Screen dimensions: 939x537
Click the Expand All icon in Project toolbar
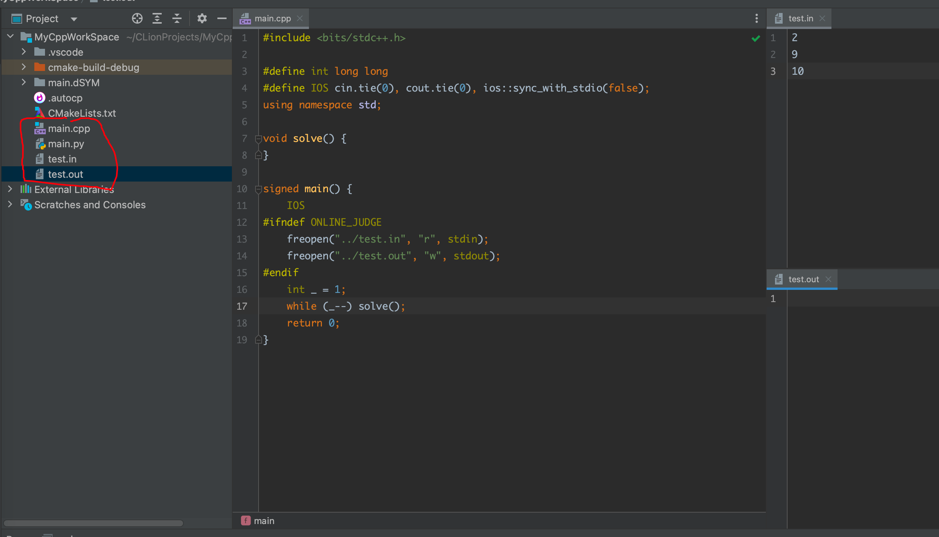pos(157,18)
